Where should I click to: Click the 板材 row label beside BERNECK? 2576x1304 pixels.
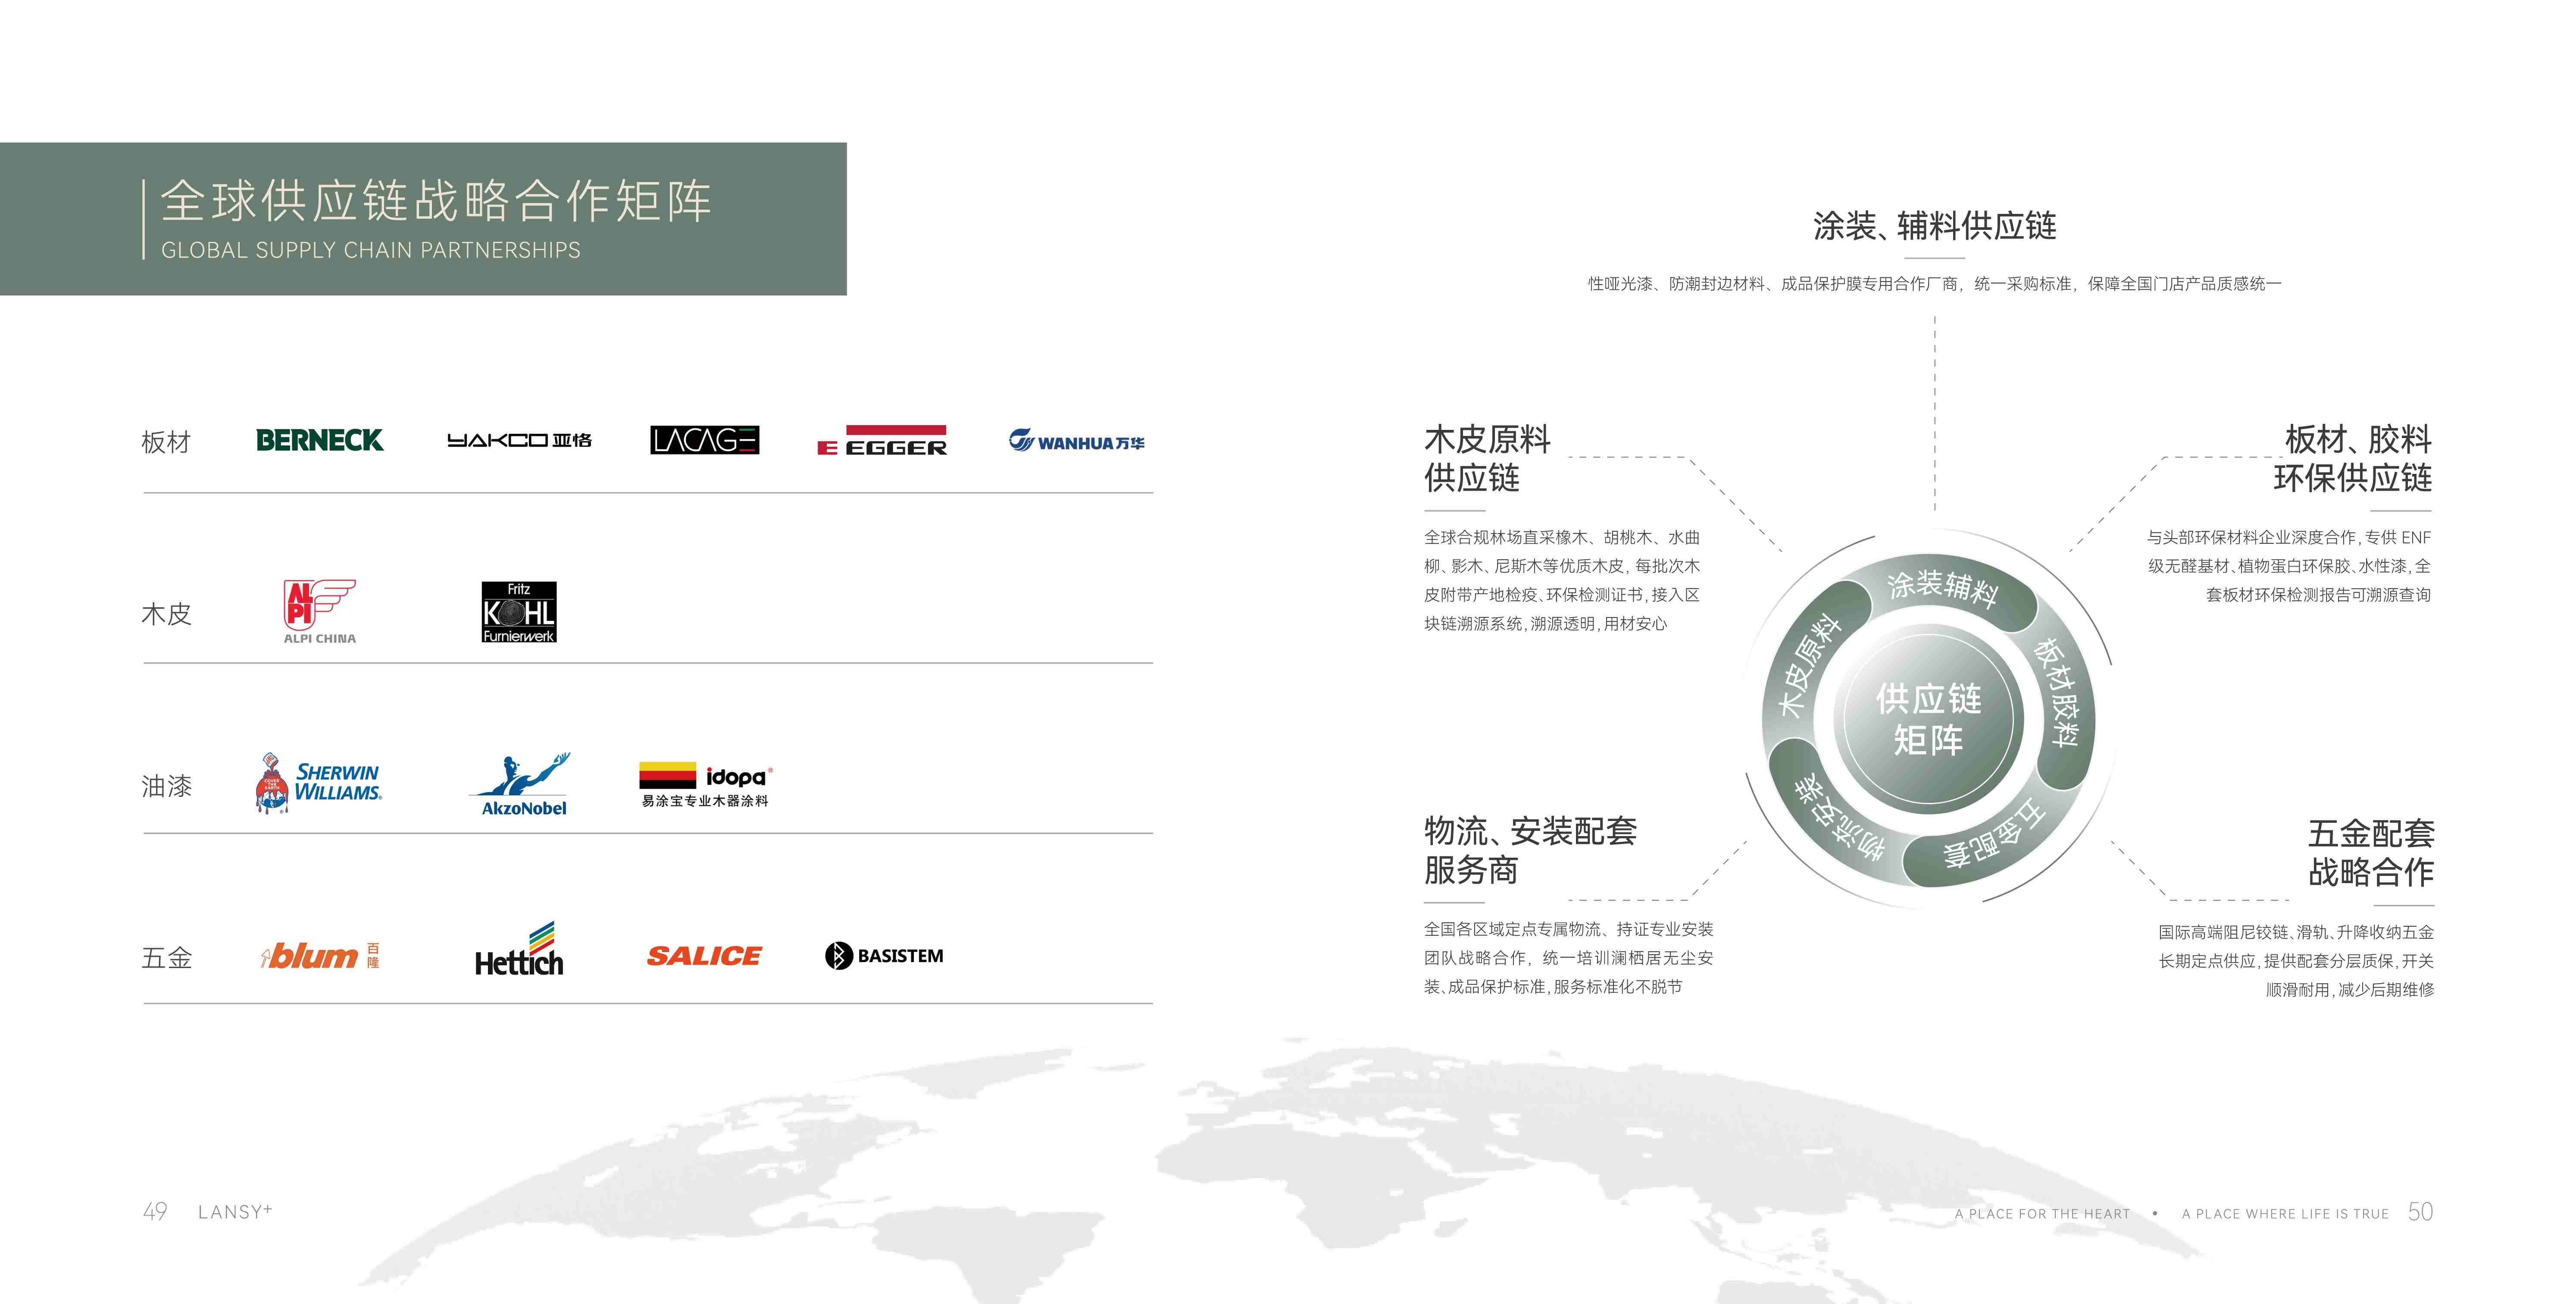(166, 442)
